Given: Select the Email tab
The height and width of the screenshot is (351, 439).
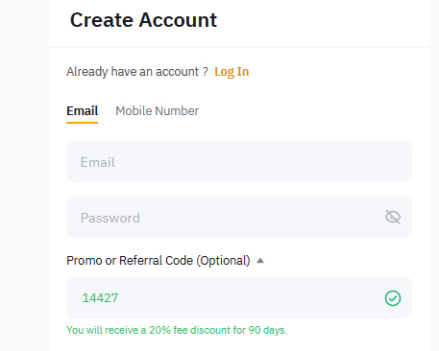Looking at the screenshot, I should 82,111.
